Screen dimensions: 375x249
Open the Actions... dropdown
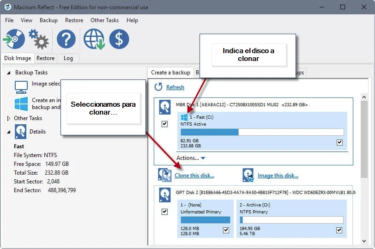191,158
